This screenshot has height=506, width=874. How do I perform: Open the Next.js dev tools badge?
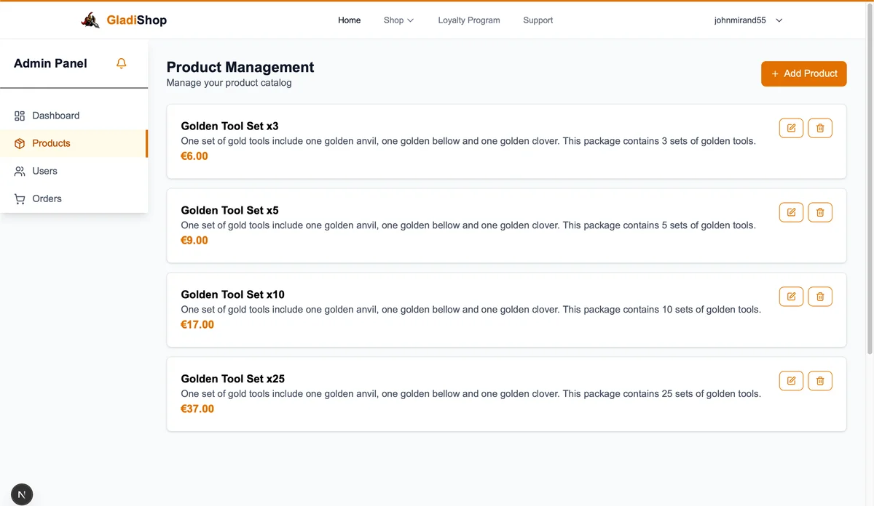click(x=22, y=494)
